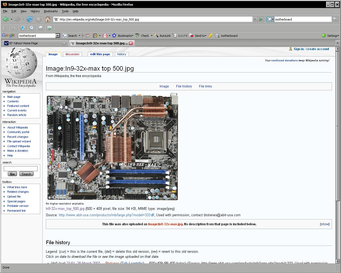This screenshot has width=341, height=273.
Task: Open the Send to dropdown
Action: 198,35
